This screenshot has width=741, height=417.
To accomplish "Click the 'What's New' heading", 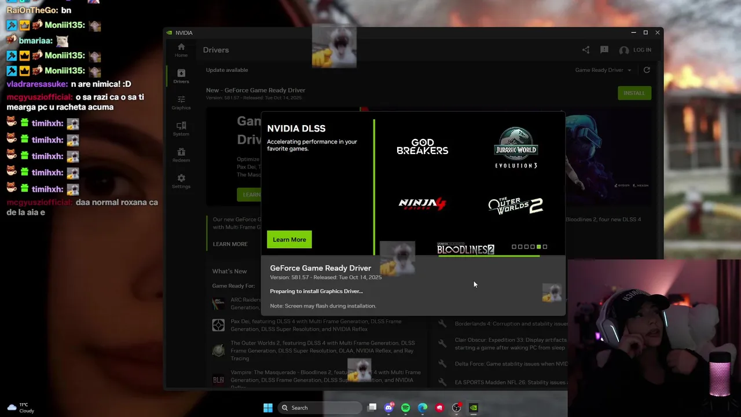I will [229, 271].
